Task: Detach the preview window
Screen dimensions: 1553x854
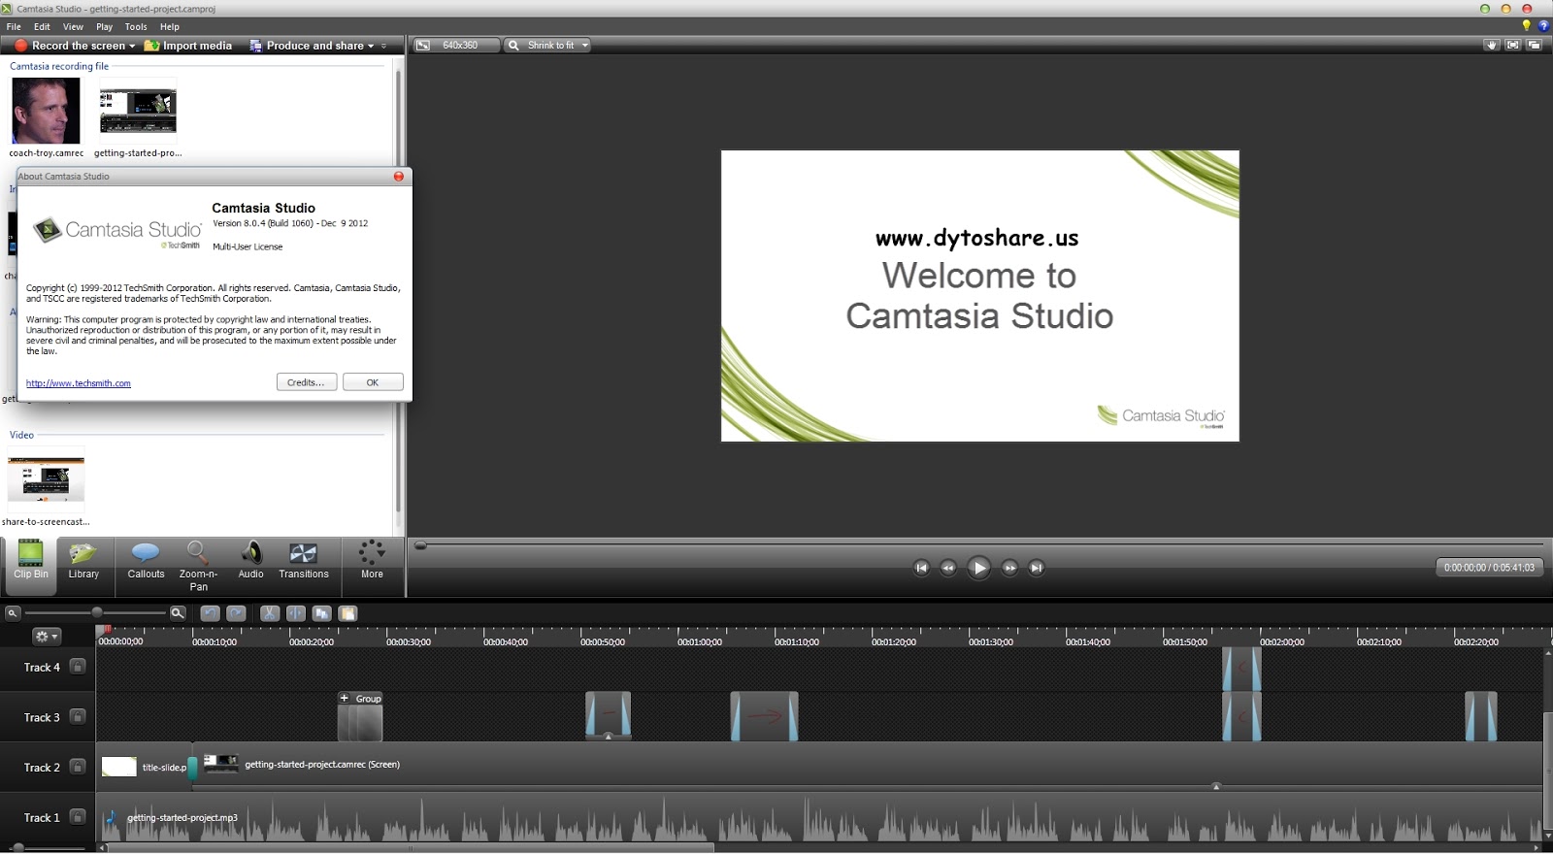Action: click(x=1535, y=46)
